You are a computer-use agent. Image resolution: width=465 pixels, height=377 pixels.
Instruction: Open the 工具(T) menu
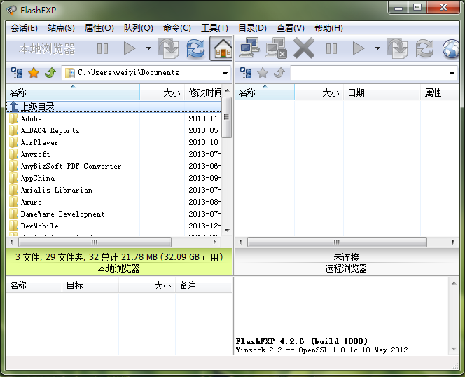(x=214, y=28)
